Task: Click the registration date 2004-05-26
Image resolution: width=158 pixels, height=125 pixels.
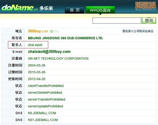Action: [37, 65]
